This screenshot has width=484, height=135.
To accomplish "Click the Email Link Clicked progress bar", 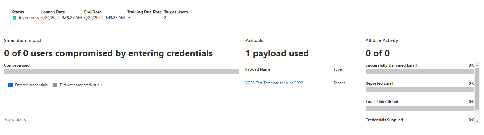I will click(x=420, y=108).
